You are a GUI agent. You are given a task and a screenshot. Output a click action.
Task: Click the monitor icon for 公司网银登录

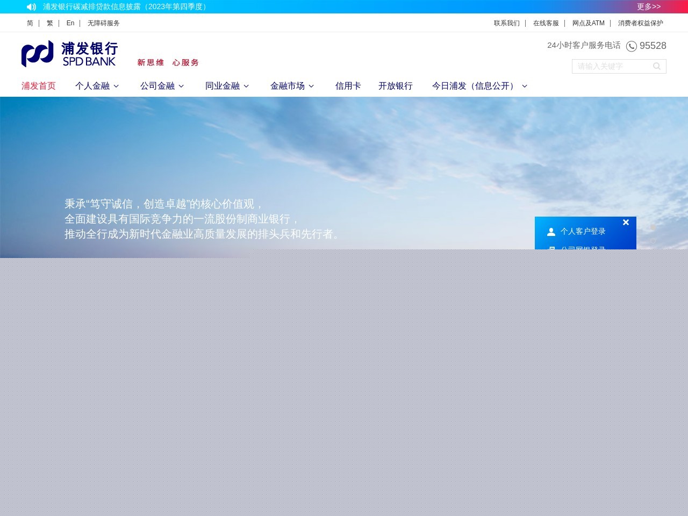[551, 249]
